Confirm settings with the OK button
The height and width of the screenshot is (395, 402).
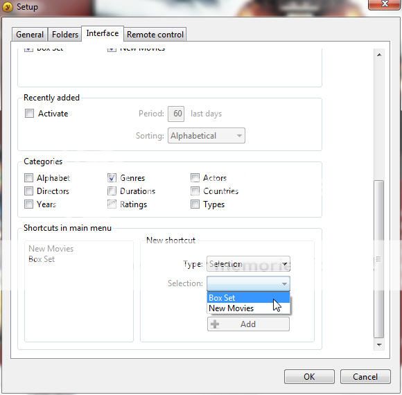pos(309,376)
